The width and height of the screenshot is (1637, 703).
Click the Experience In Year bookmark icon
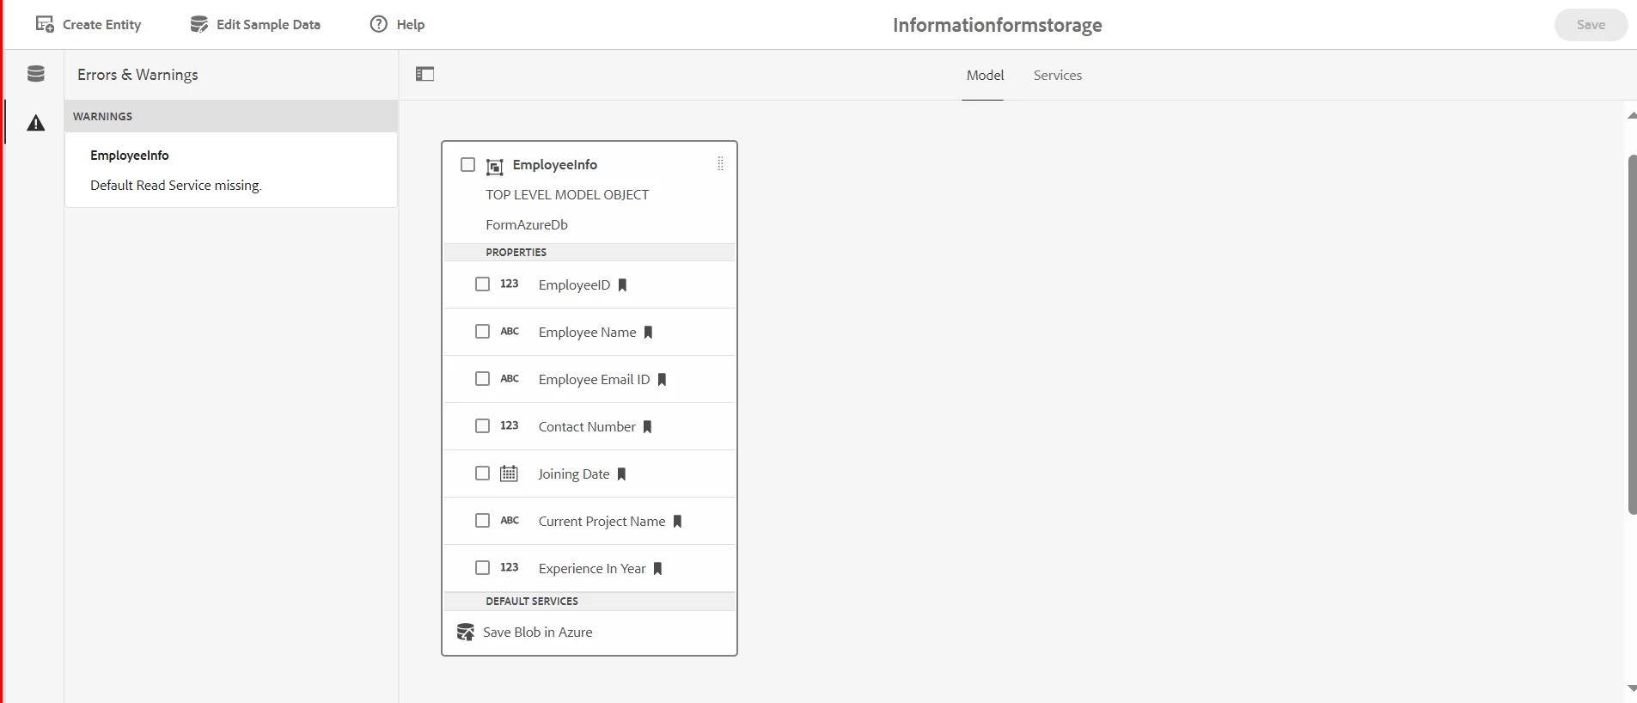click(658, 568)
